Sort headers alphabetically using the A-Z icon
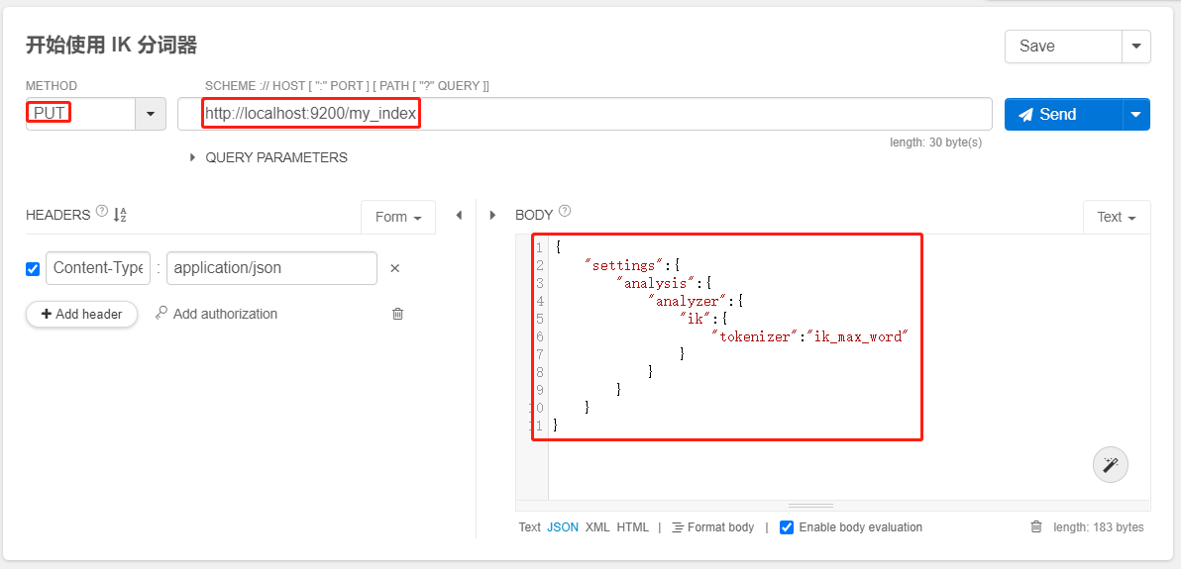 pos(120,215)
